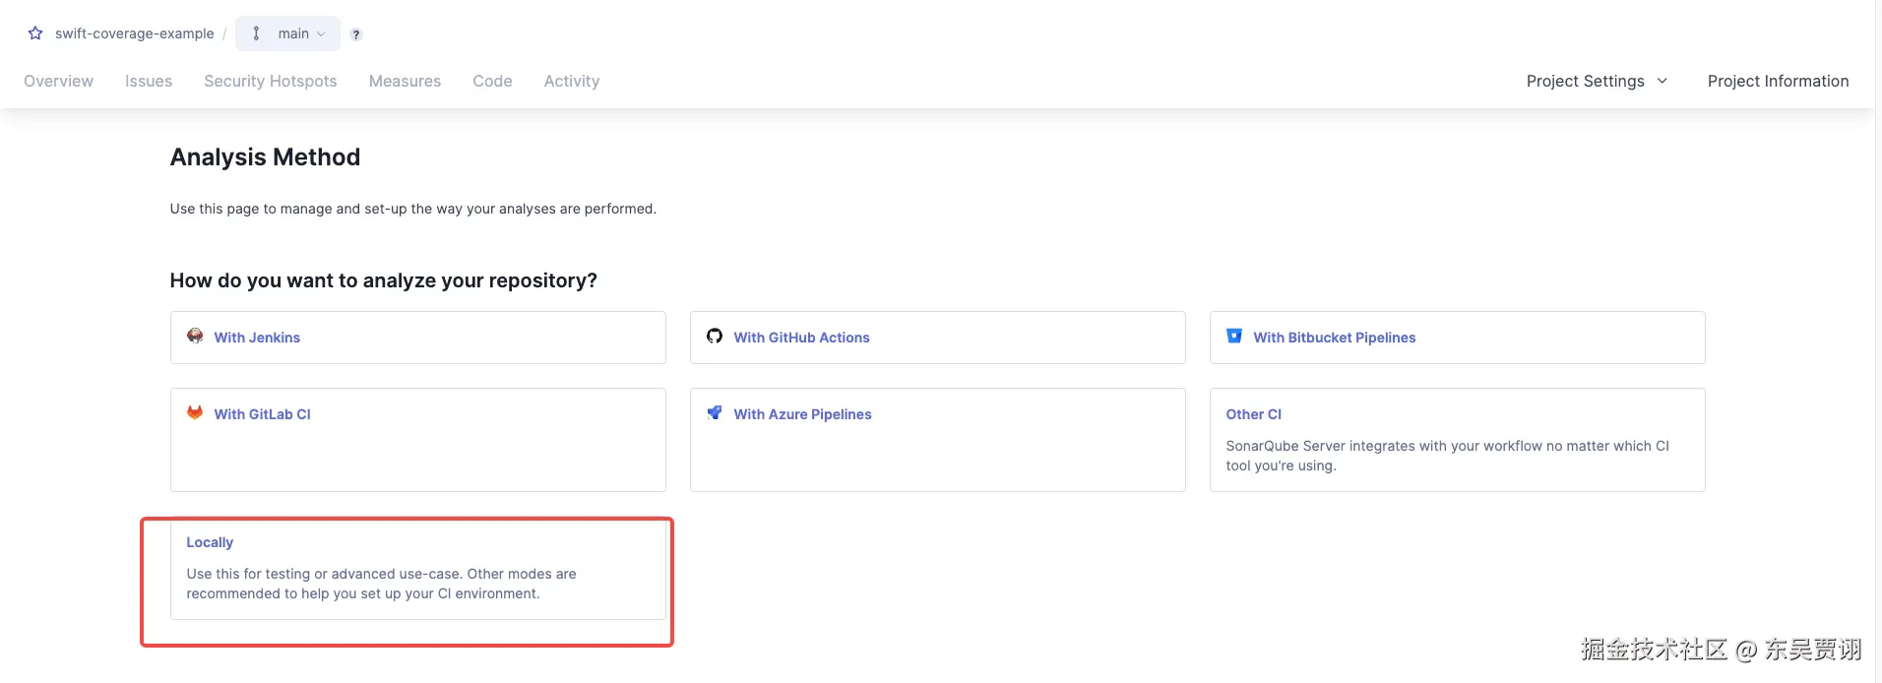Expand the Project Settings menu
The height and width of the screenshot is (683, 1882).
1585,81
